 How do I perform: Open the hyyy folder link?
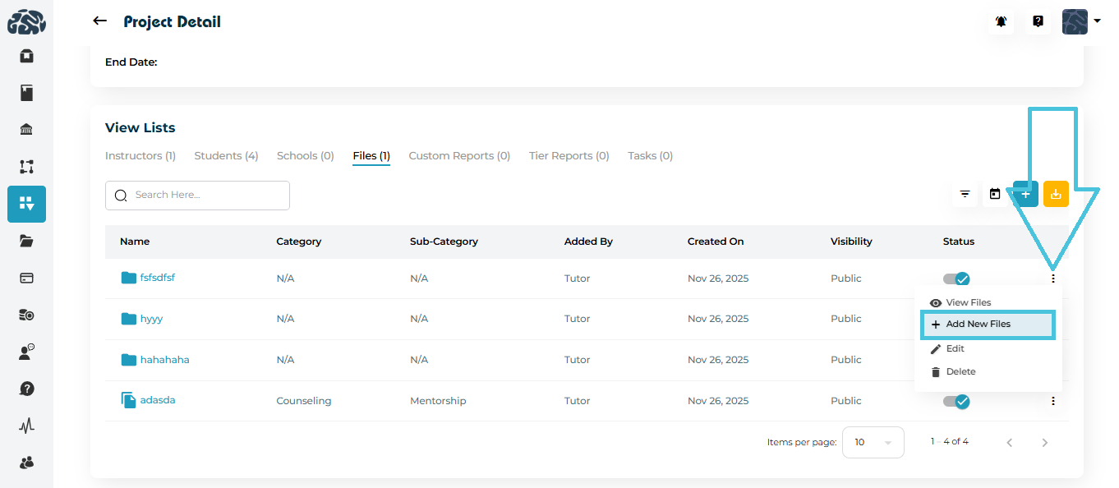(151, 319)
